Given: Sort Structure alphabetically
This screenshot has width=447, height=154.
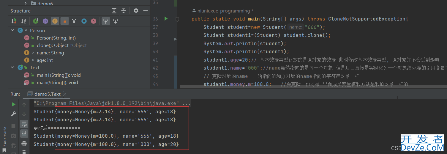Looking at the screenshot, I should tap(23, 21).
